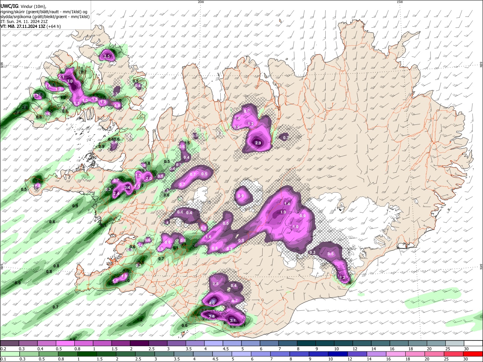
Task: Pick the deep blue 10 swatch in bottom legend row
Action: (338, 354)
